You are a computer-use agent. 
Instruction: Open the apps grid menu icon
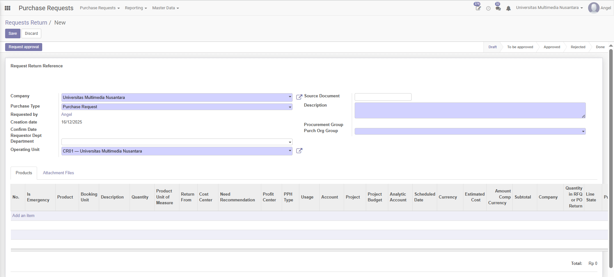click(x=8, y=8)
